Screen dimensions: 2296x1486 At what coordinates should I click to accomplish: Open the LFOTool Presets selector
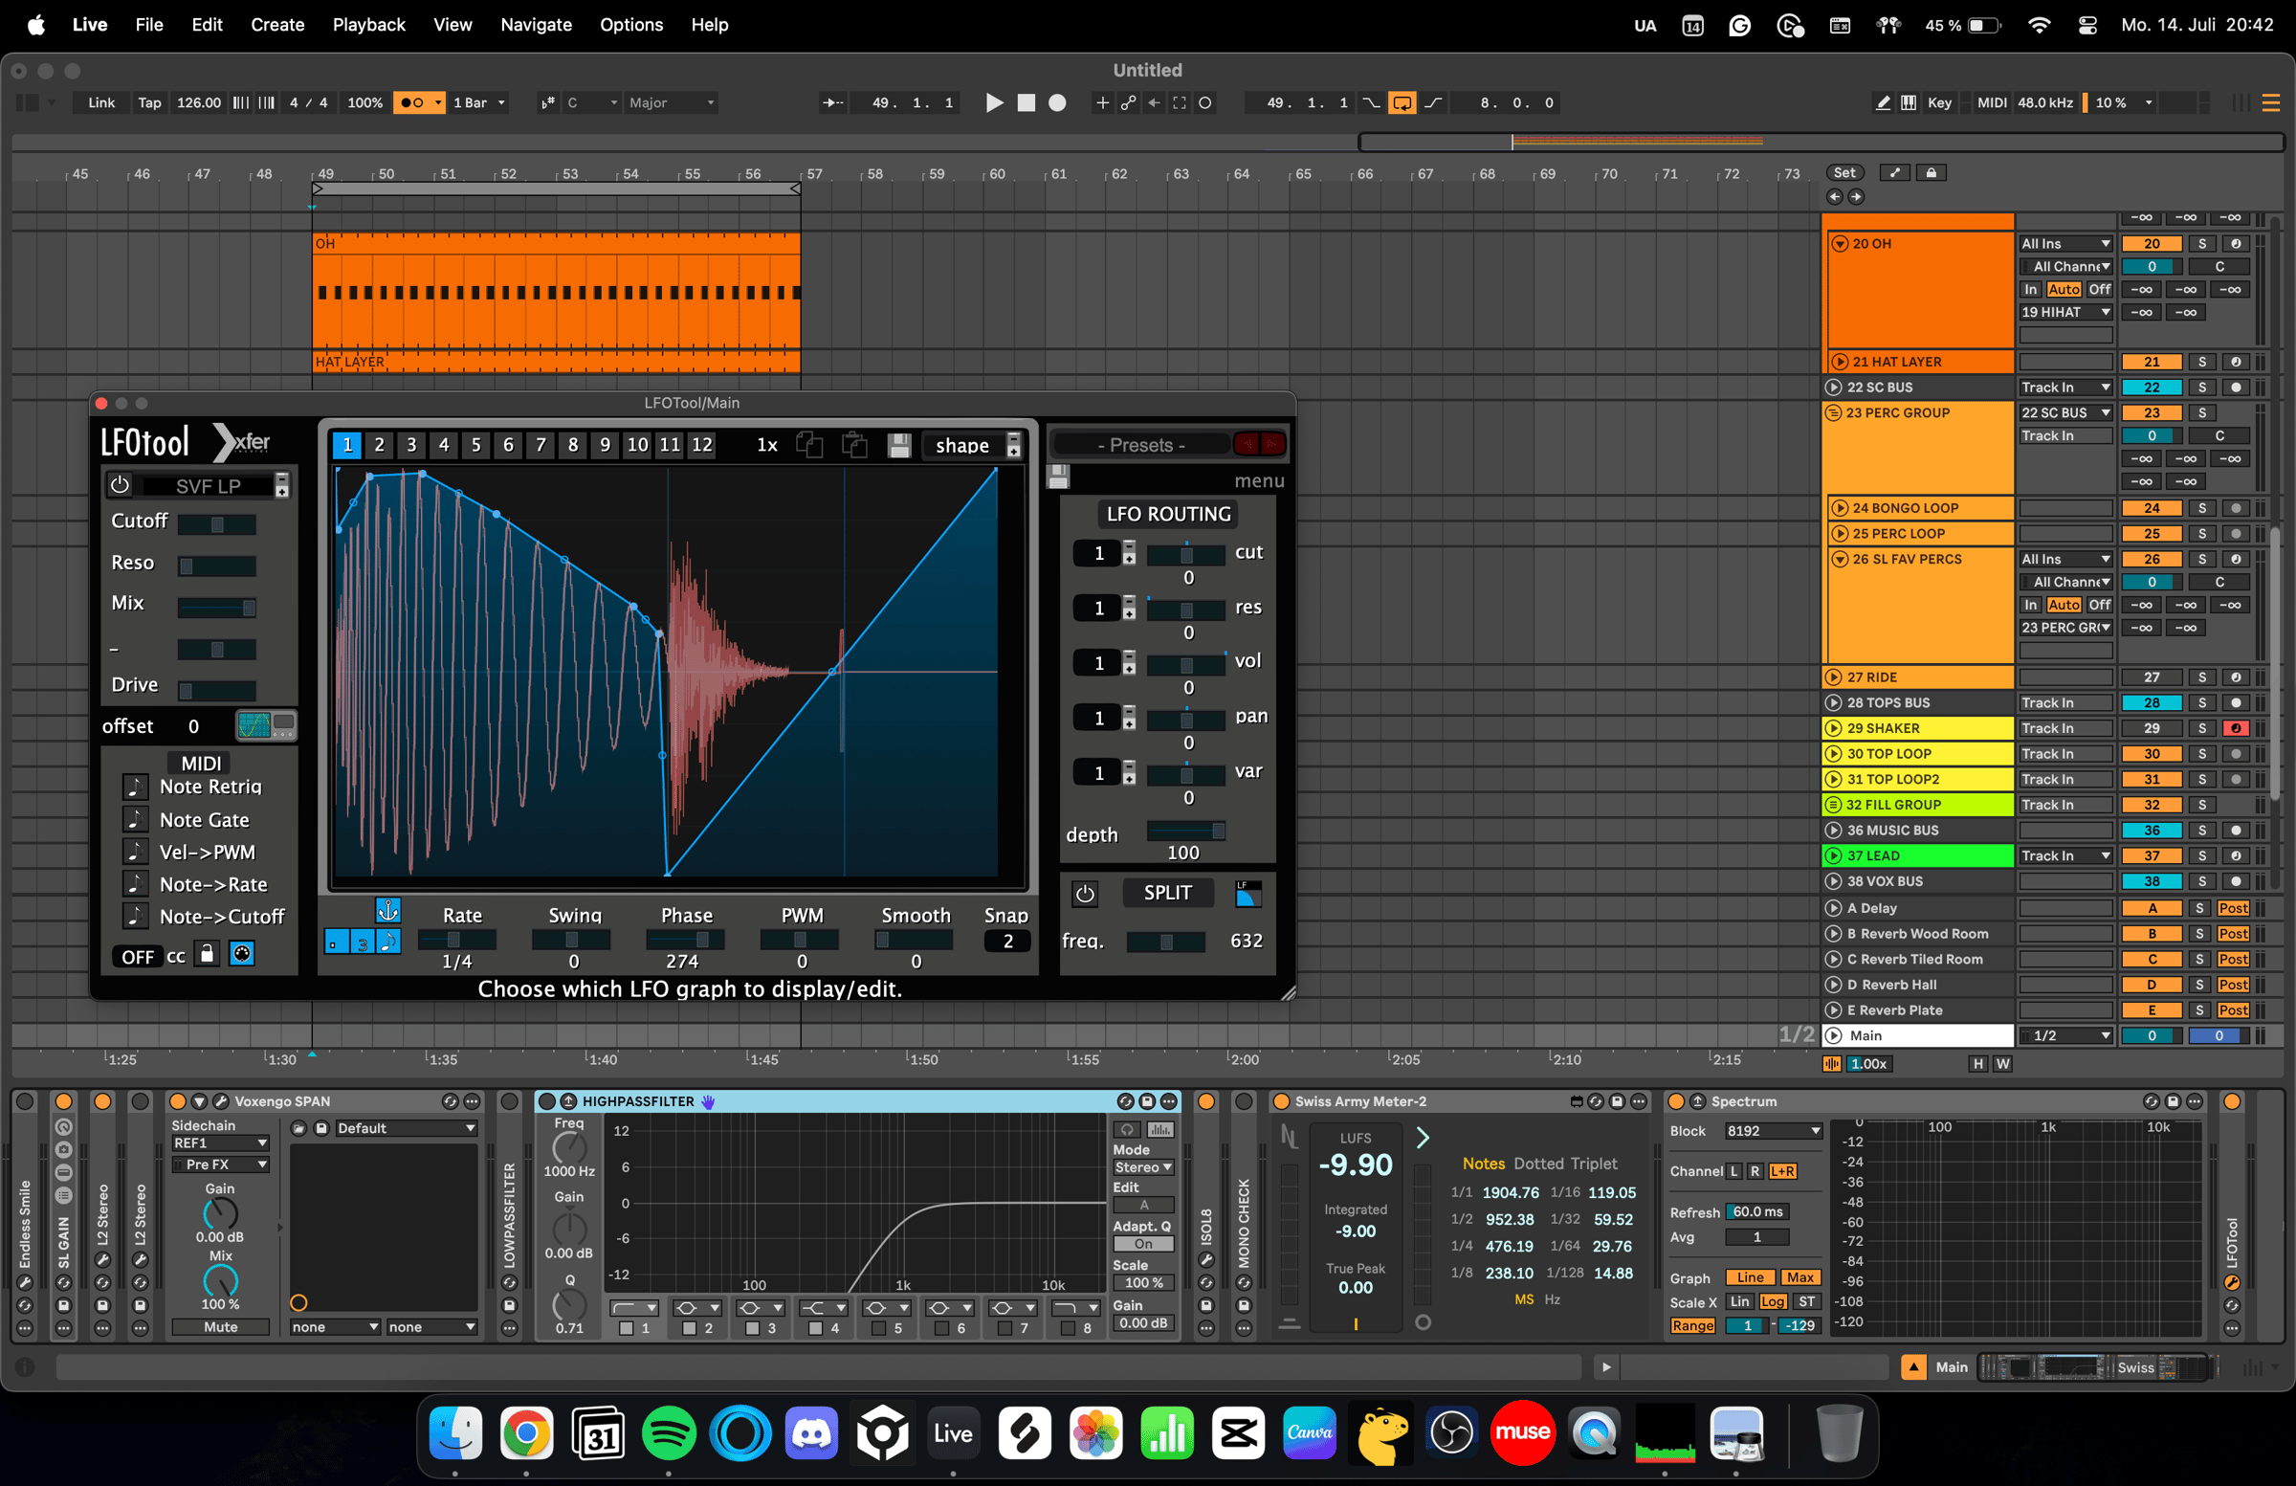[1141, 445]
